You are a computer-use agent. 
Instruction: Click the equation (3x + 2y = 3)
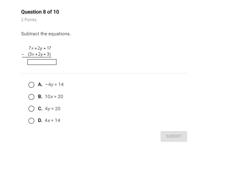point(40,54)
